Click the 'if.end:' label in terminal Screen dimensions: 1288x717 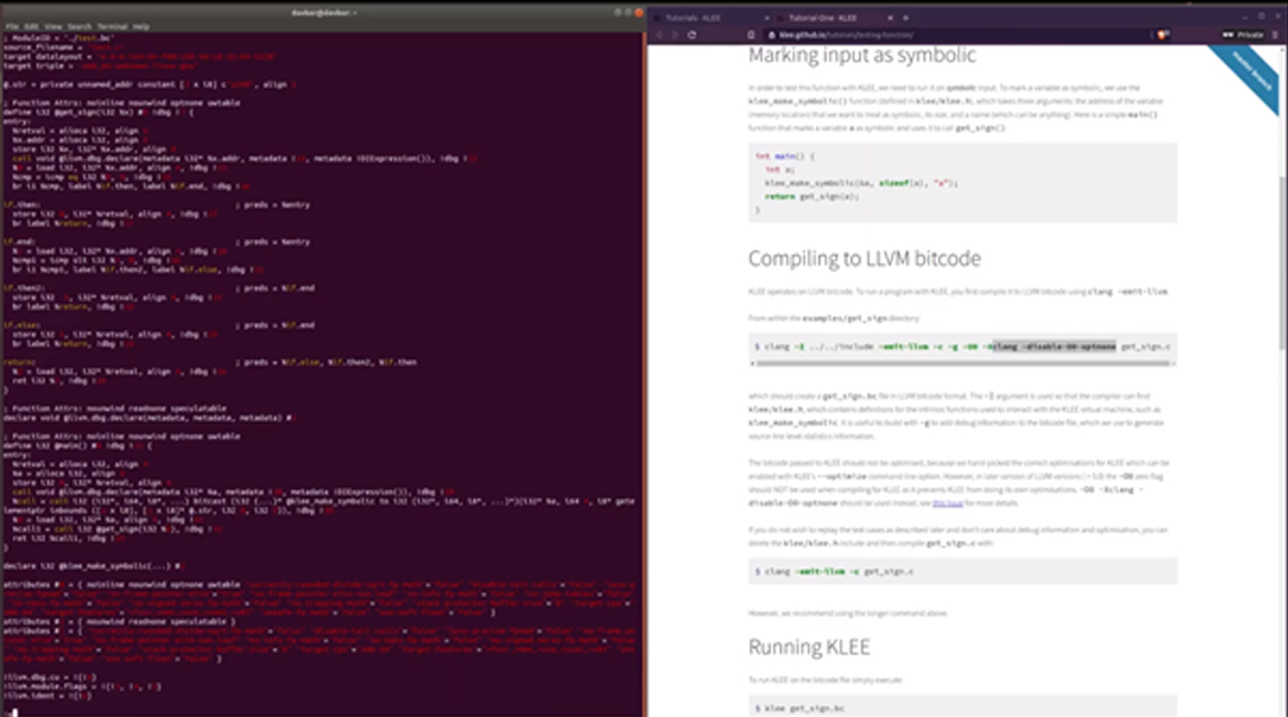pos(19,242)
